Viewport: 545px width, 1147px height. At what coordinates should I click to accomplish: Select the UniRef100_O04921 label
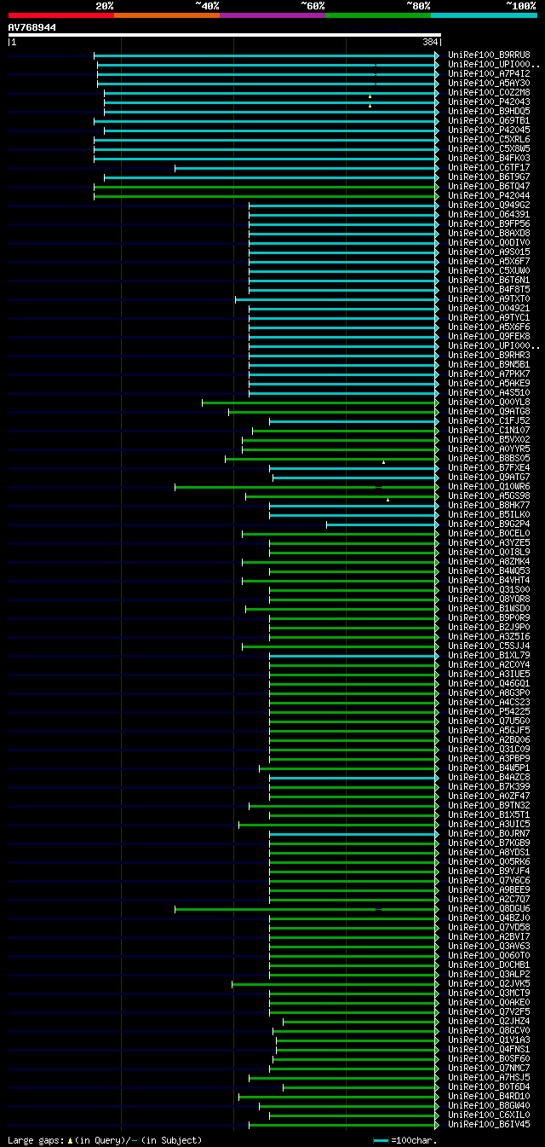(489, 309)
